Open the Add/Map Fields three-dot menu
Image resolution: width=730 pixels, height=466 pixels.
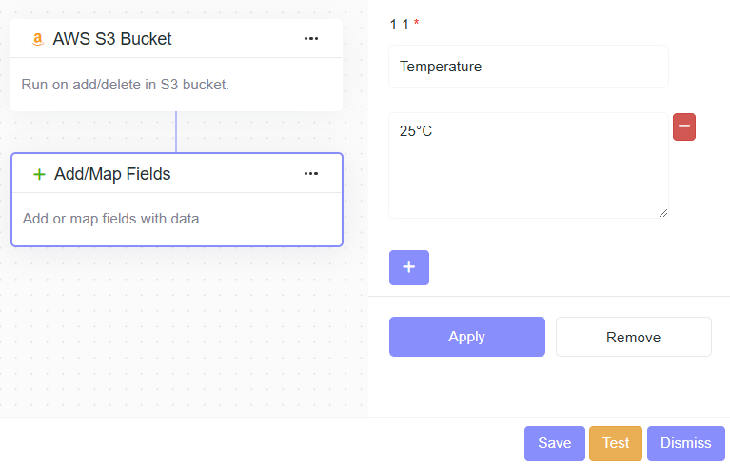[x=311, y=174]
